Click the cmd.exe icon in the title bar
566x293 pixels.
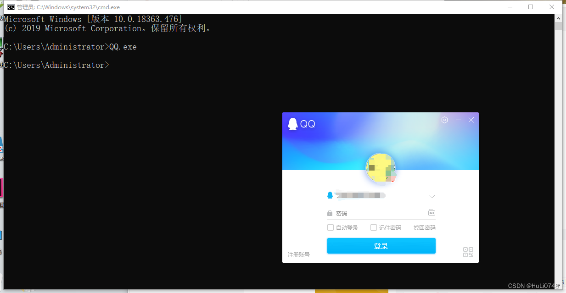tap(11, 7)
